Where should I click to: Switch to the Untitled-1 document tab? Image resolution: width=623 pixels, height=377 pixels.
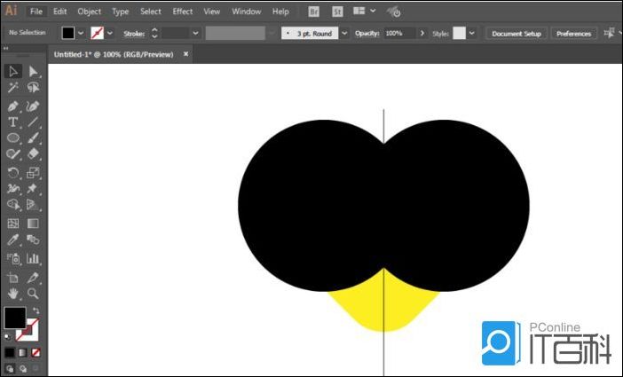(x=115, y=54)
